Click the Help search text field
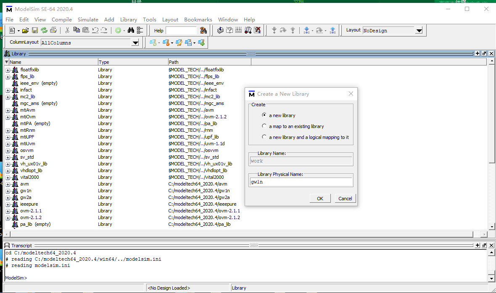 (x=181, y=30)
